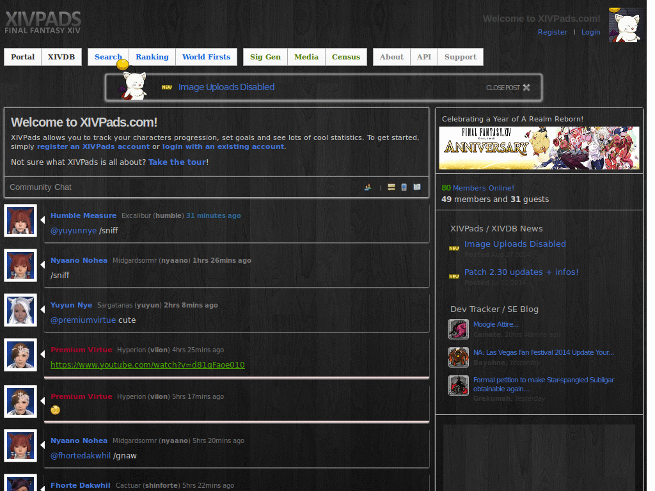Close the Image Uploads Disabled post
This screenshot has height=491, width=655.
click(508, 88)
